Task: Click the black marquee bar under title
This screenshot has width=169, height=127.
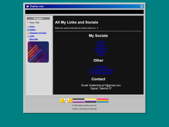Action: [x=84, y=12]
